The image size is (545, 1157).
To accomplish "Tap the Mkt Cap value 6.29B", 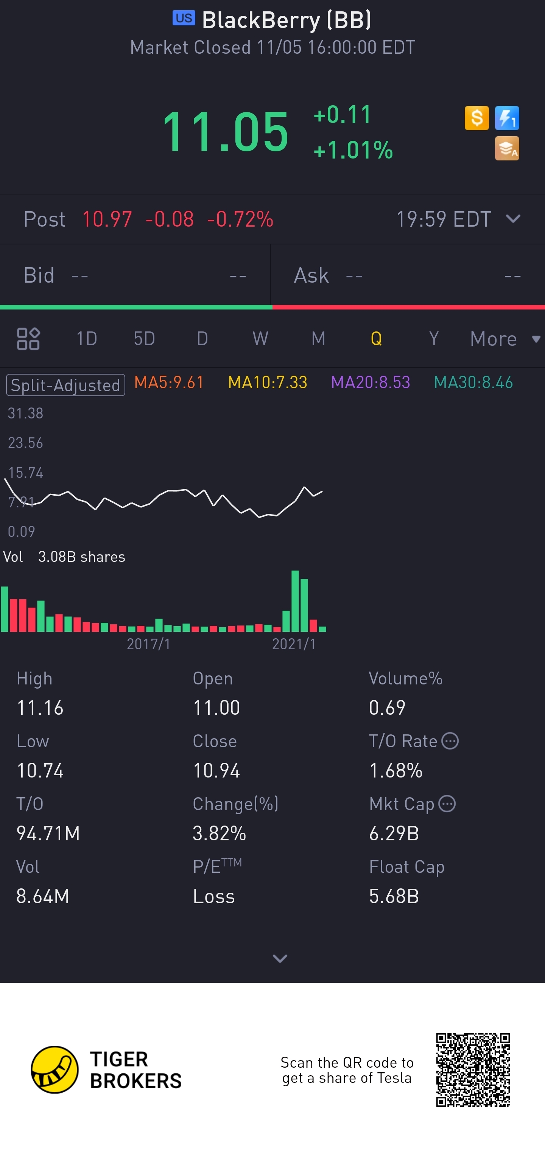I will [x=394, y=834].
